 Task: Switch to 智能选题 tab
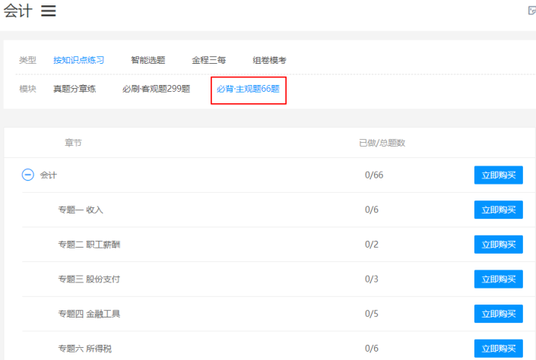147,60
